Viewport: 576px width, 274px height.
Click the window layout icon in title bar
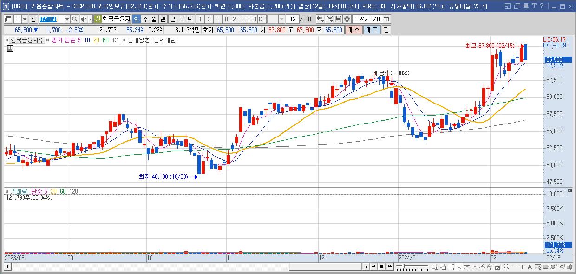pos(507,6)
